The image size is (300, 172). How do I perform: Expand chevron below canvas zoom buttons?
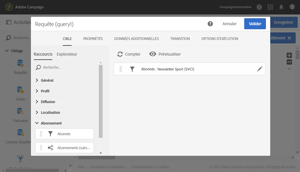pos(289,69)
